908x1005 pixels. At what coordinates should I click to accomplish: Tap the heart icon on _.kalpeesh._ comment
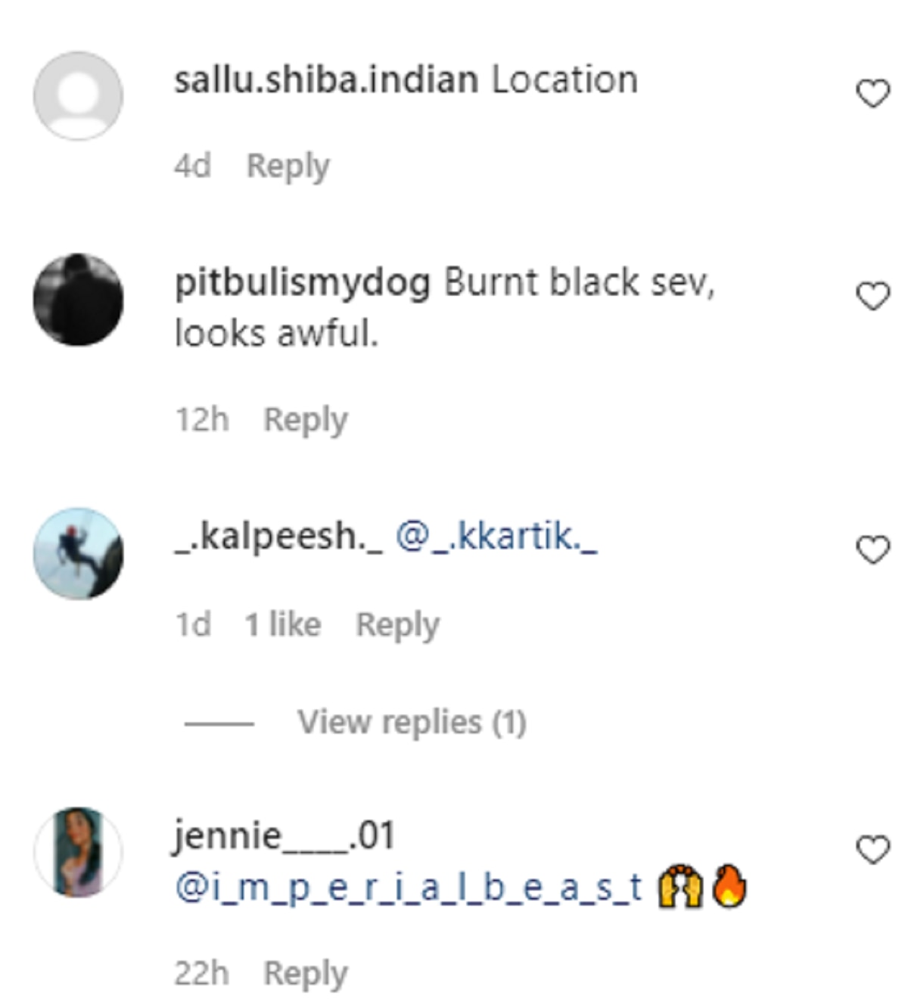tap(872, 549)
